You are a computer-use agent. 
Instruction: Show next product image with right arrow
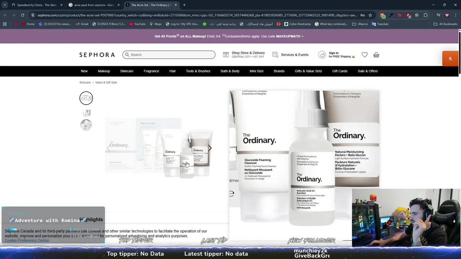coord(210,148)
